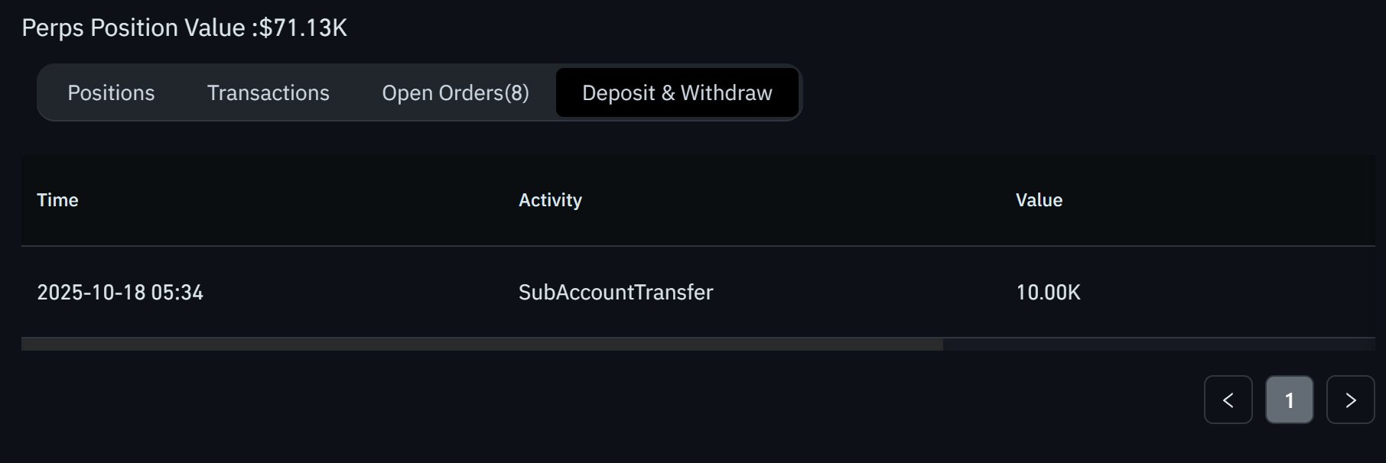This screenshot has width=1386, height=463.
Task: Click the Perps Position Value label
Action: 133,28
